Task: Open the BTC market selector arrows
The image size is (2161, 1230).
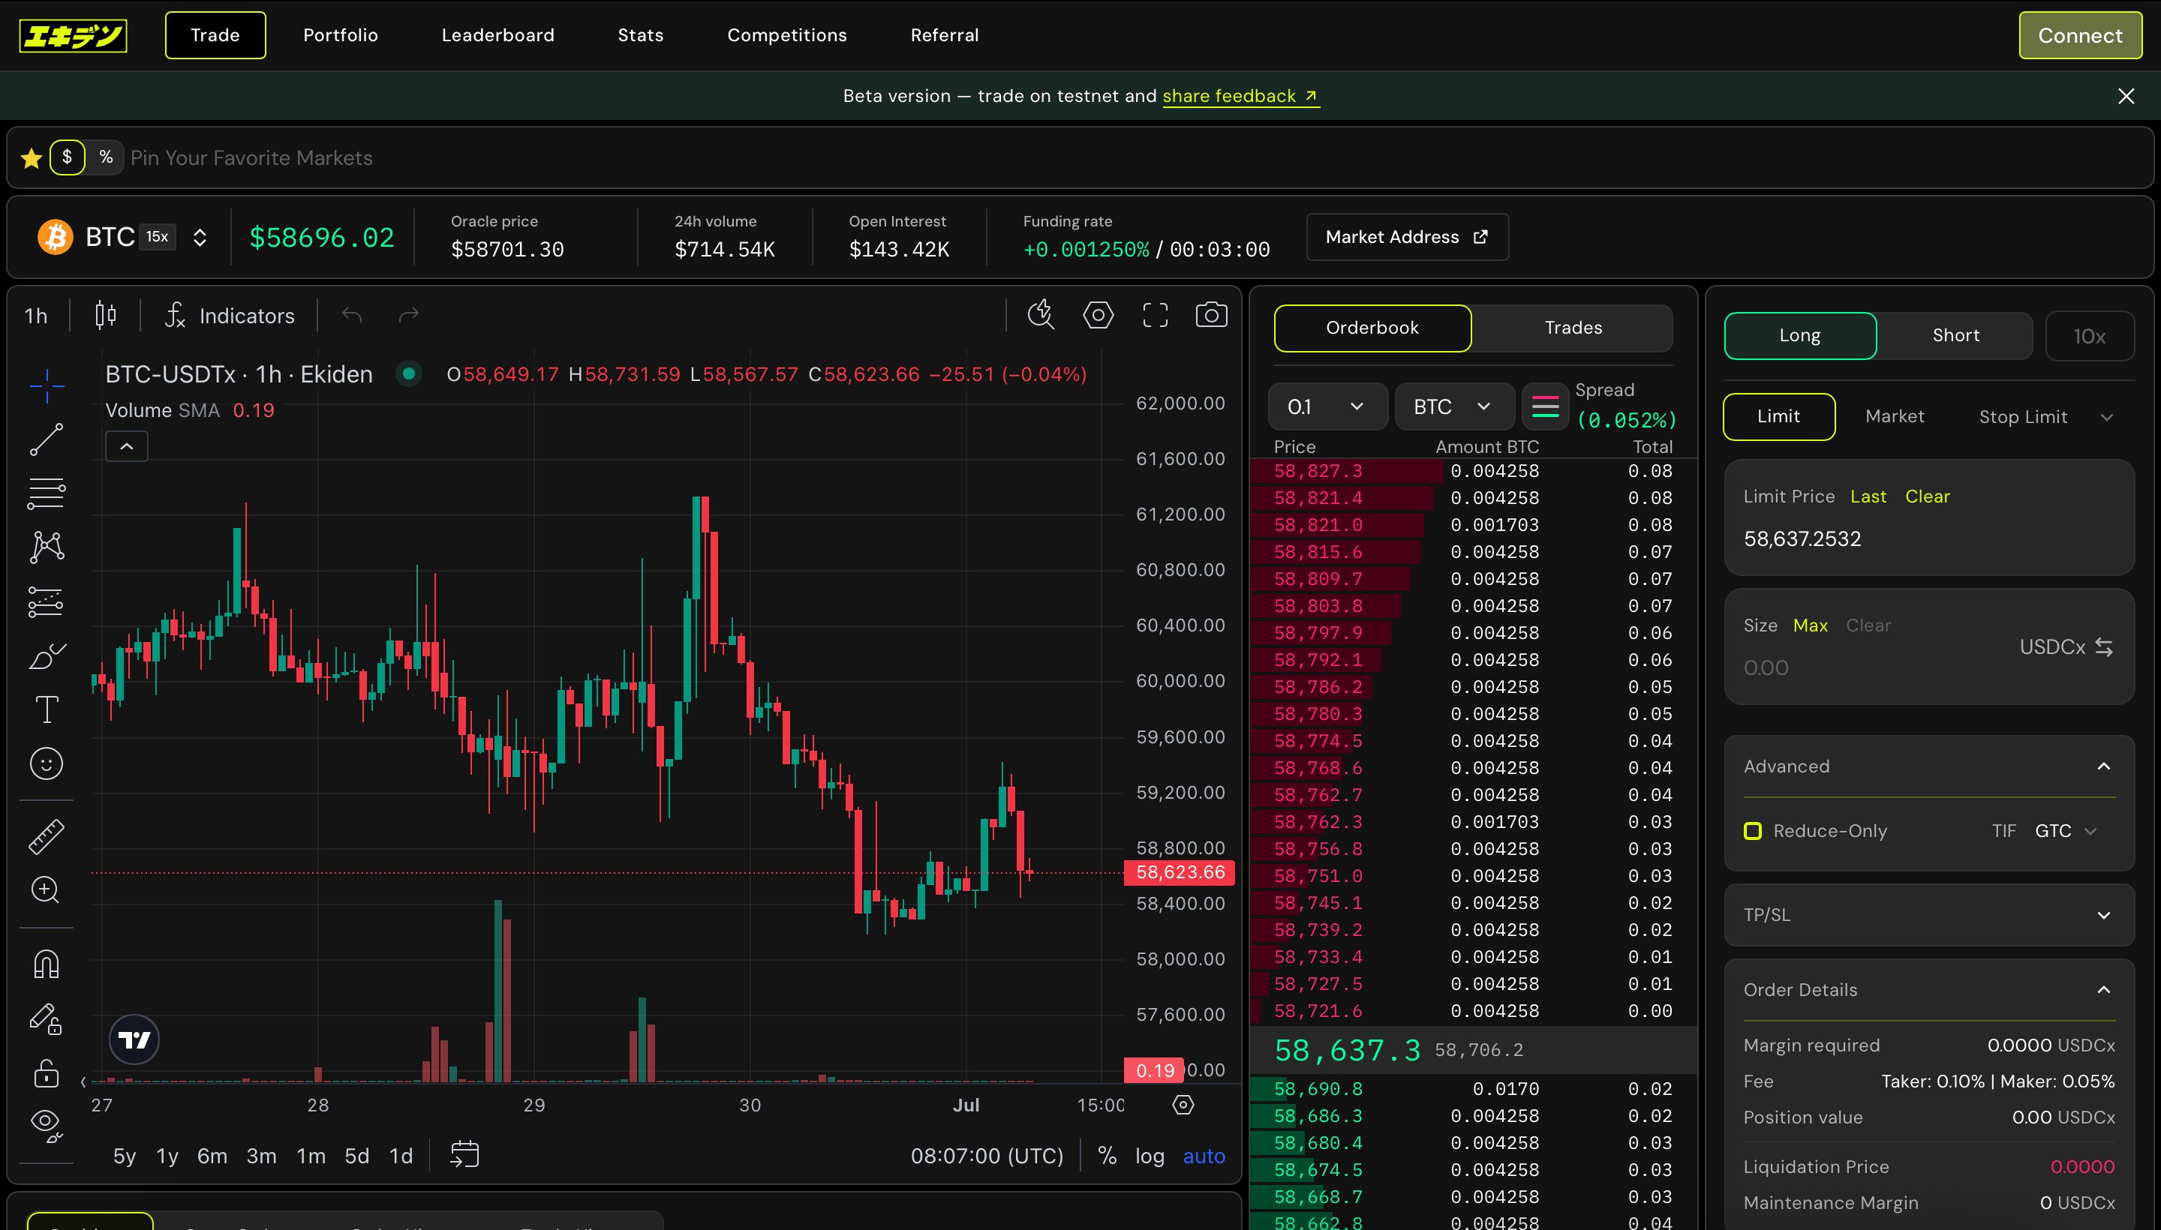Action: [x=200, y=238]
